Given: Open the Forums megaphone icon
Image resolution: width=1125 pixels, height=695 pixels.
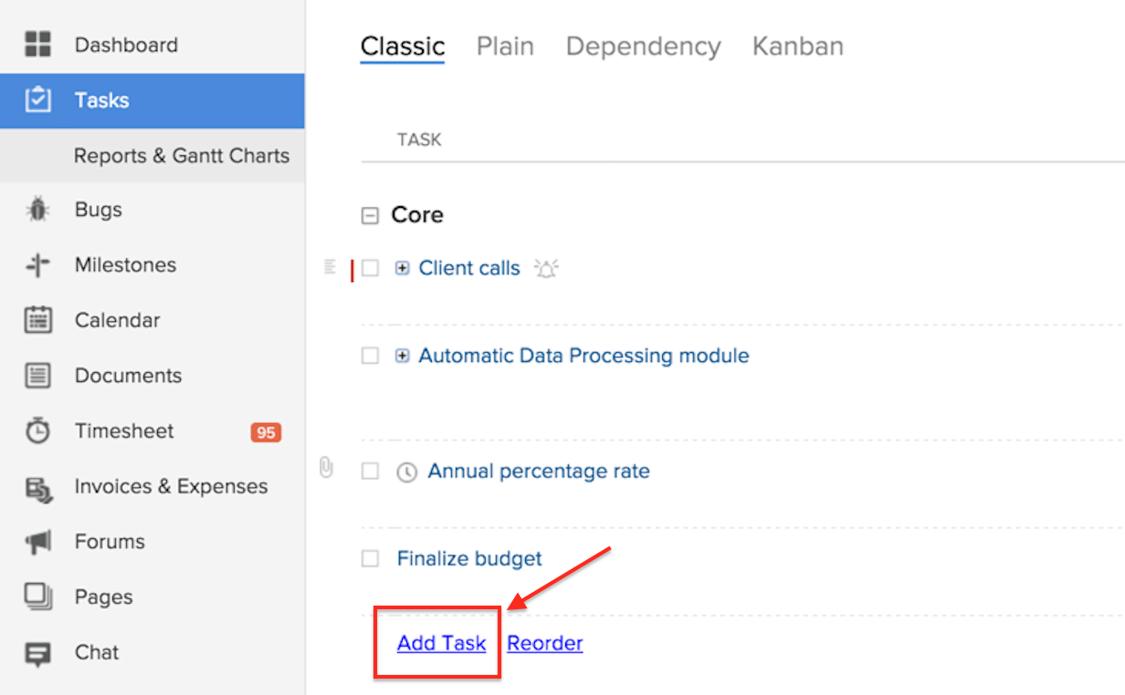Looking at the screenshot, I should 37,542.
